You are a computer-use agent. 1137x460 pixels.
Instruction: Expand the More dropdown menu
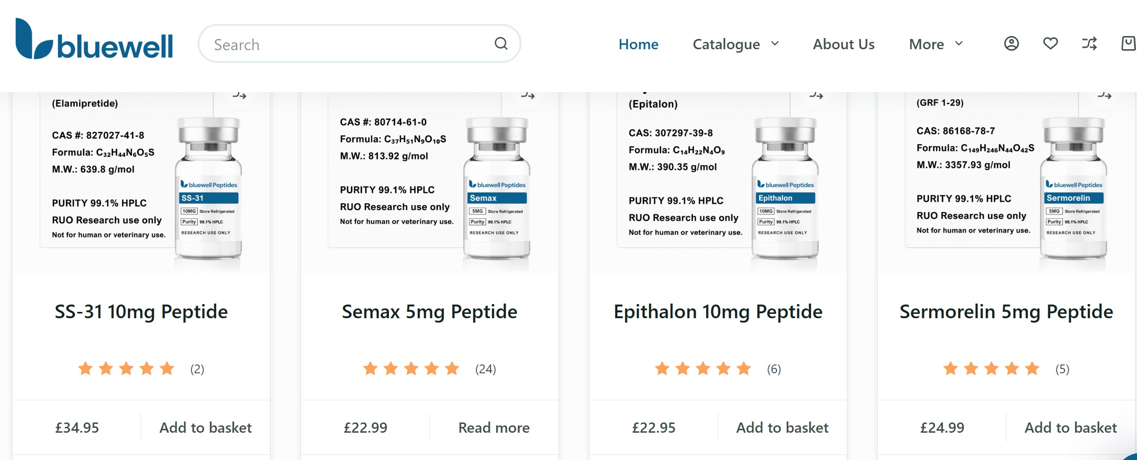935,44
